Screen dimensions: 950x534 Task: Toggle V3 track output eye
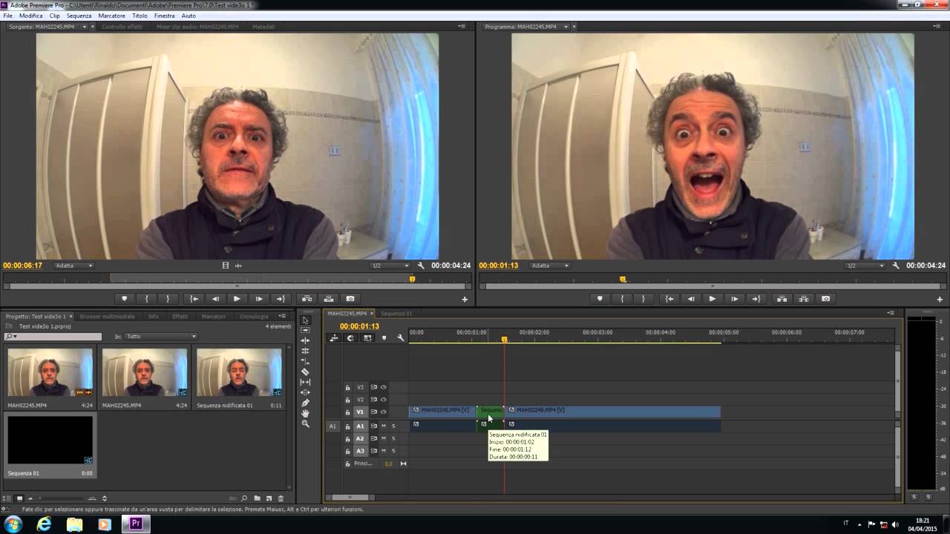pyautogui.click(x=384, y=387)
